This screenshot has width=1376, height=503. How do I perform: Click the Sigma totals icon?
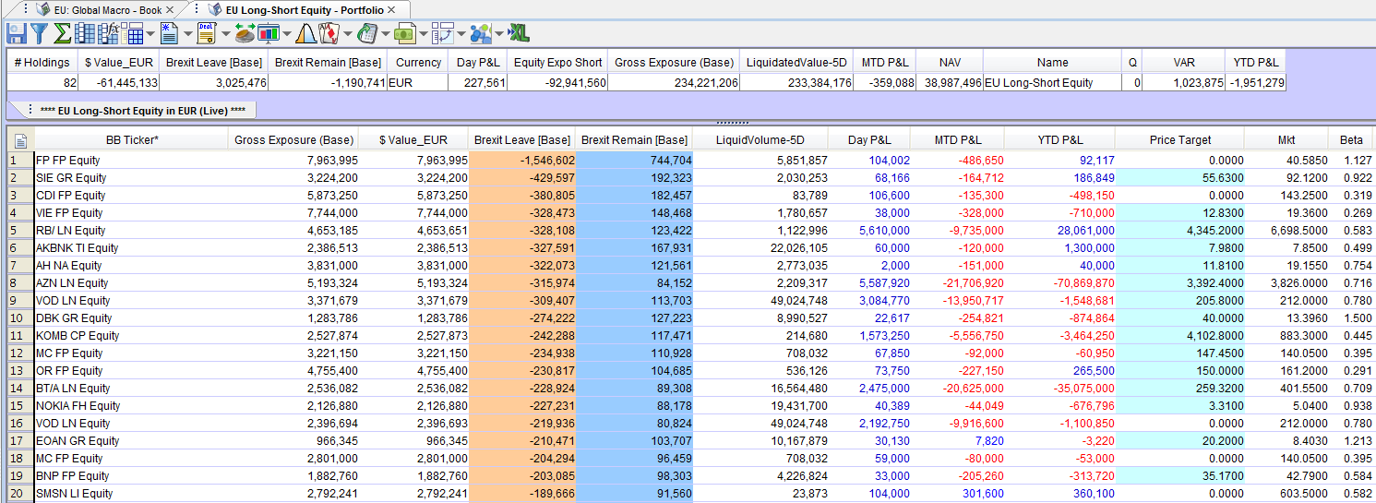[62, 34]
